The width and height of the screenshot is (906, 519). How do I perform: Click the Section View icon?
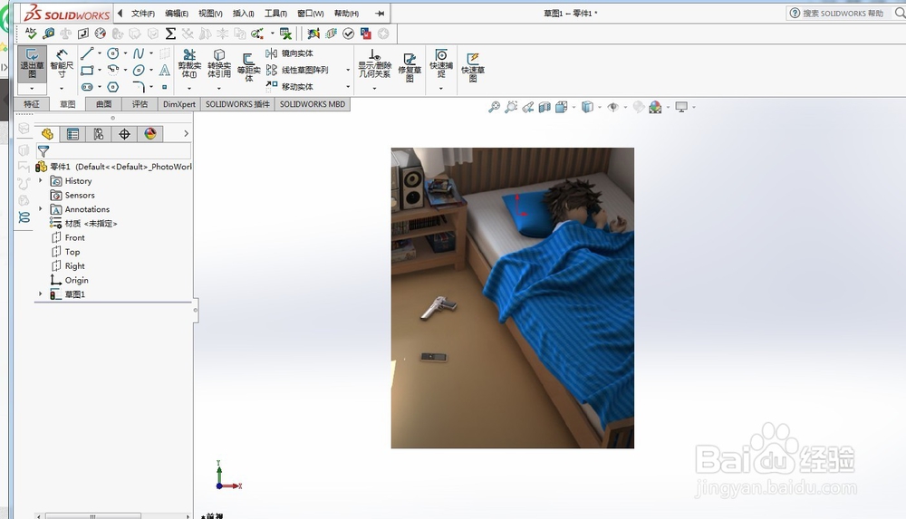click(x=545, y=107)
